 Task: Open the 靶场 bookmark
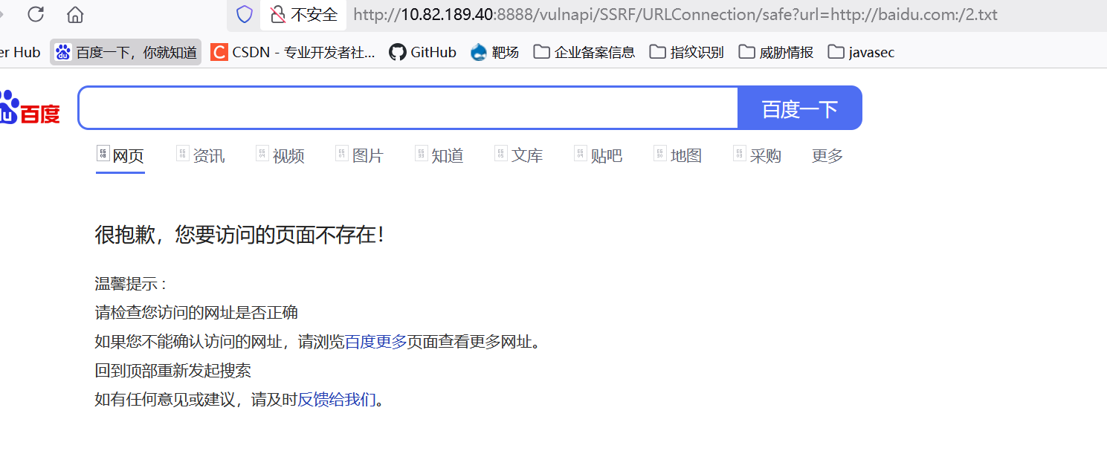pos(494,52)
